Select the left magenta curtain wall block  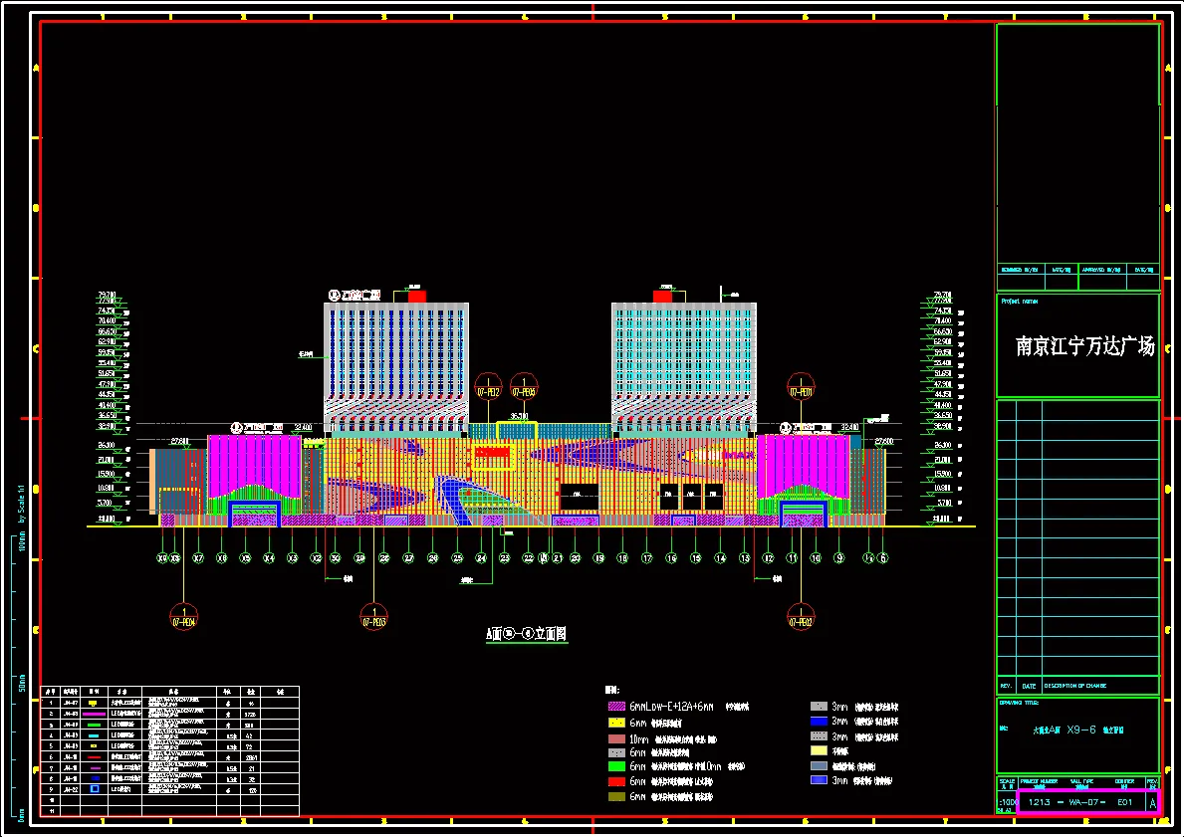pos(255,466)
